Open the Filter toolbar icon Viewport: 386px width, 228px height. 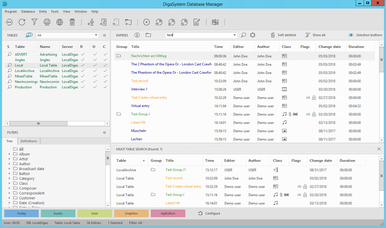pyautogui.click(x=34, y=22)
